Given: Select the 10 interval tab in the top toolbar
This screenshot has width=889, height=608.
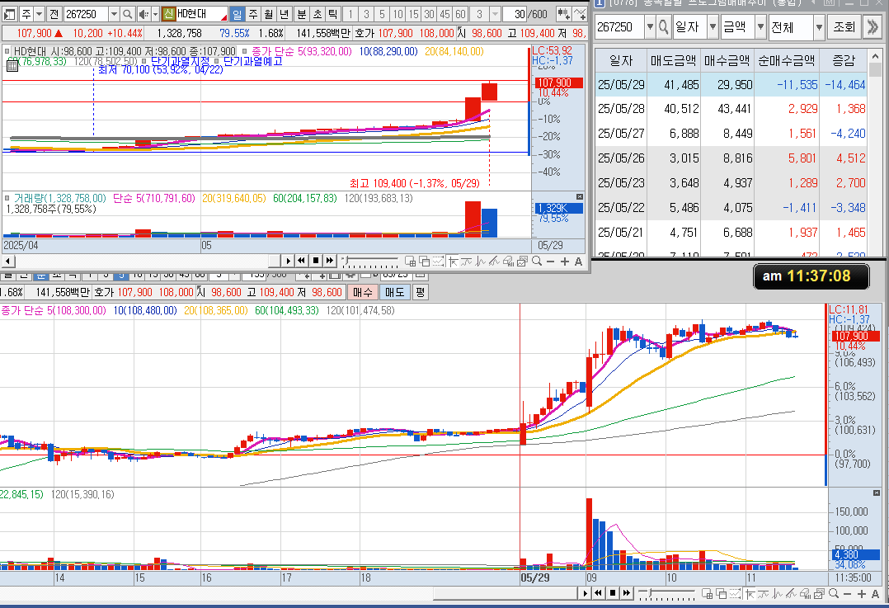Looking at the screenshot, I should (x=398, y=13).
